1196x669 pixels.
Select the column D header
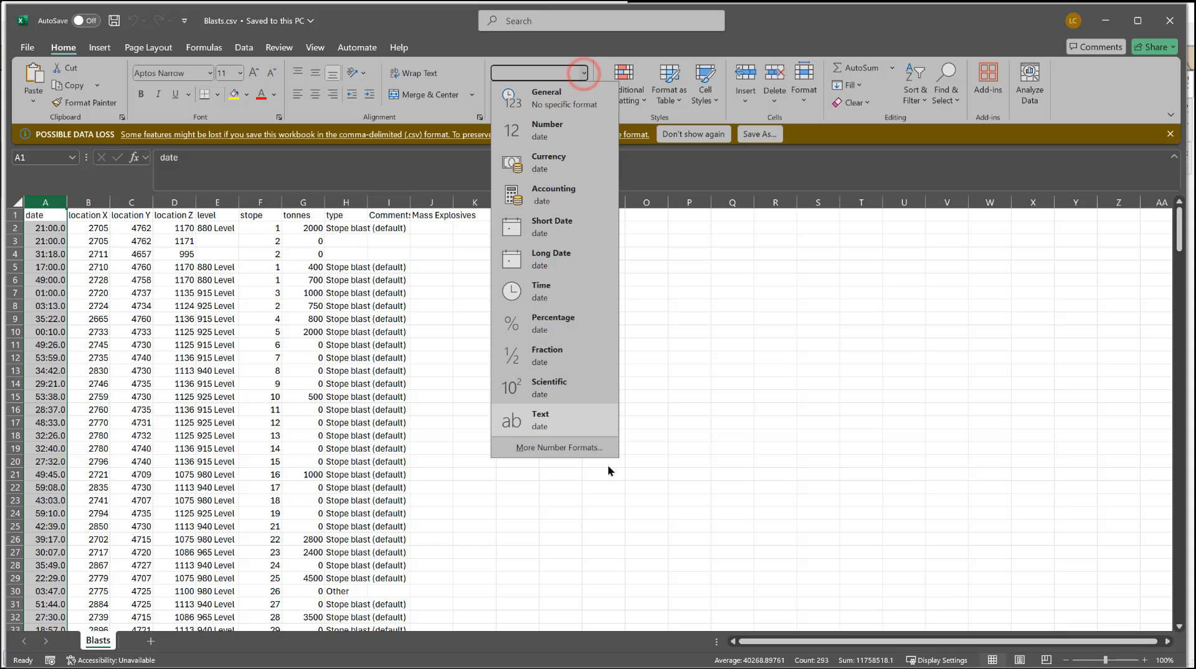coord(174,202)
